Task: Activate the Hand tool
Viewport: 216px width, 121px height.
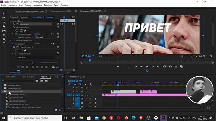Action: [4, 39]
